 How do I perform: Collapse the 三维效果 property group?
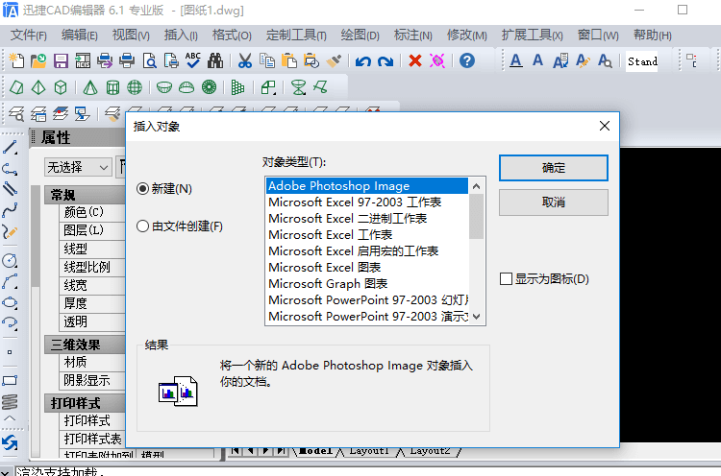(85, 345)
